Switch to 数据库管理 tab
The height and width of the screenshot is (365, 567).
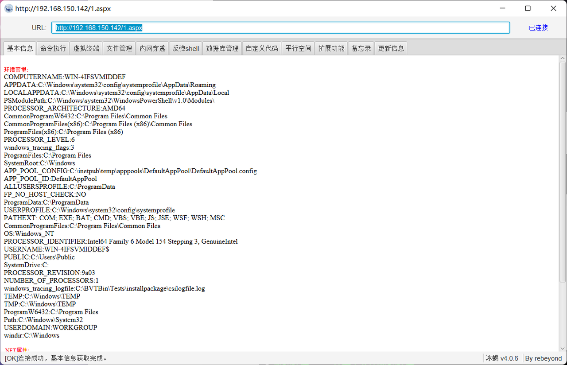click(222, 49)
